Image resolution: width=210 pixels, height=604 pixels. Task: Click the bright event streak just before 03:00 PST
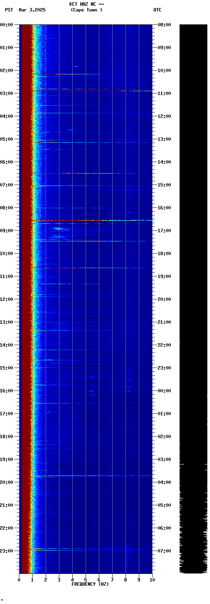[92, 91]
